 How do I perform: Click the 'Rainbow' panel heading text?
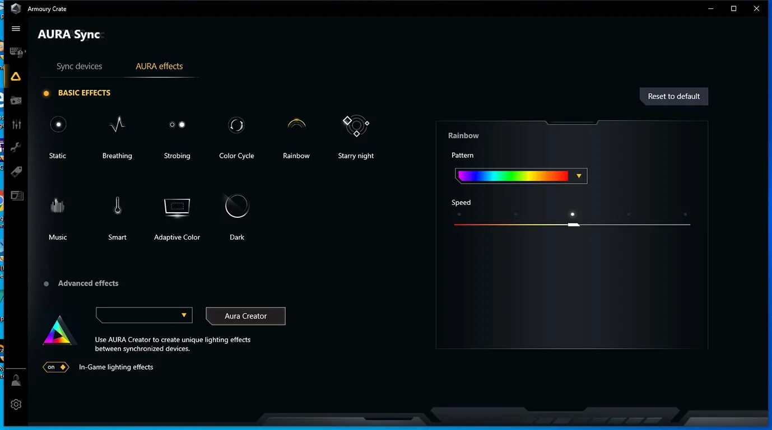pos(463,135)
